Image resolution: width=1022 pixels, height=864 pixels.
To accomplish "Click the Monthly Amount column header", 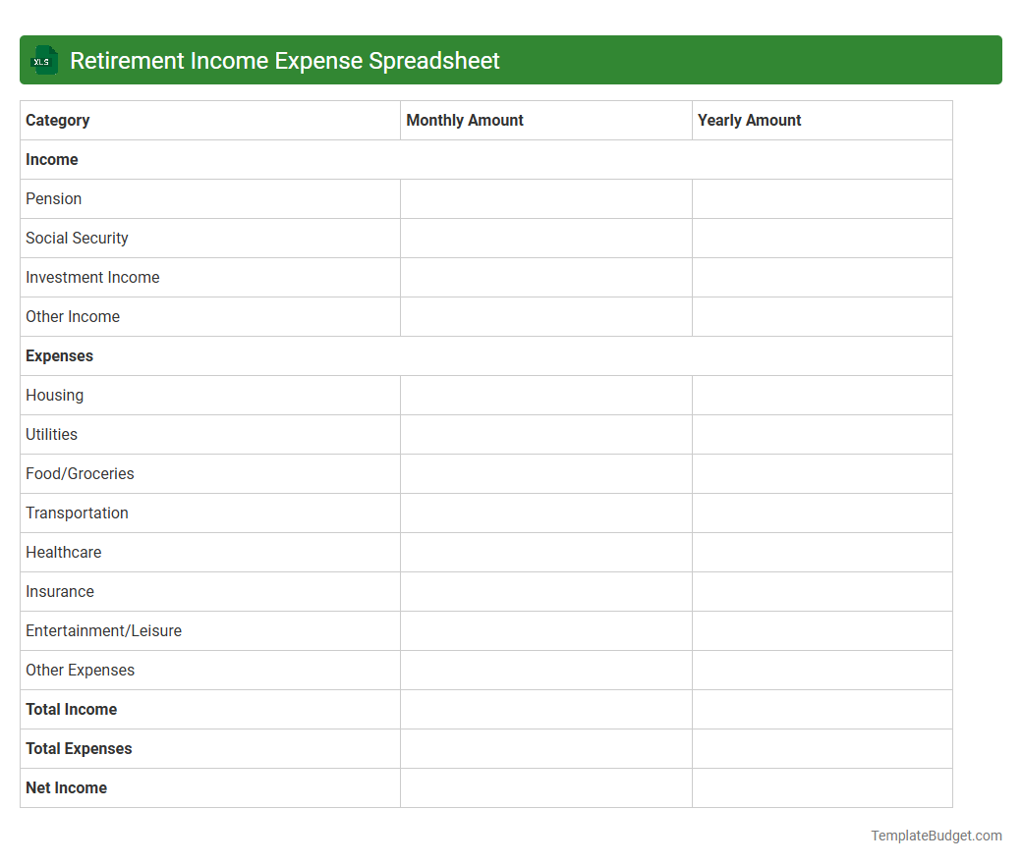I will 464,120.
